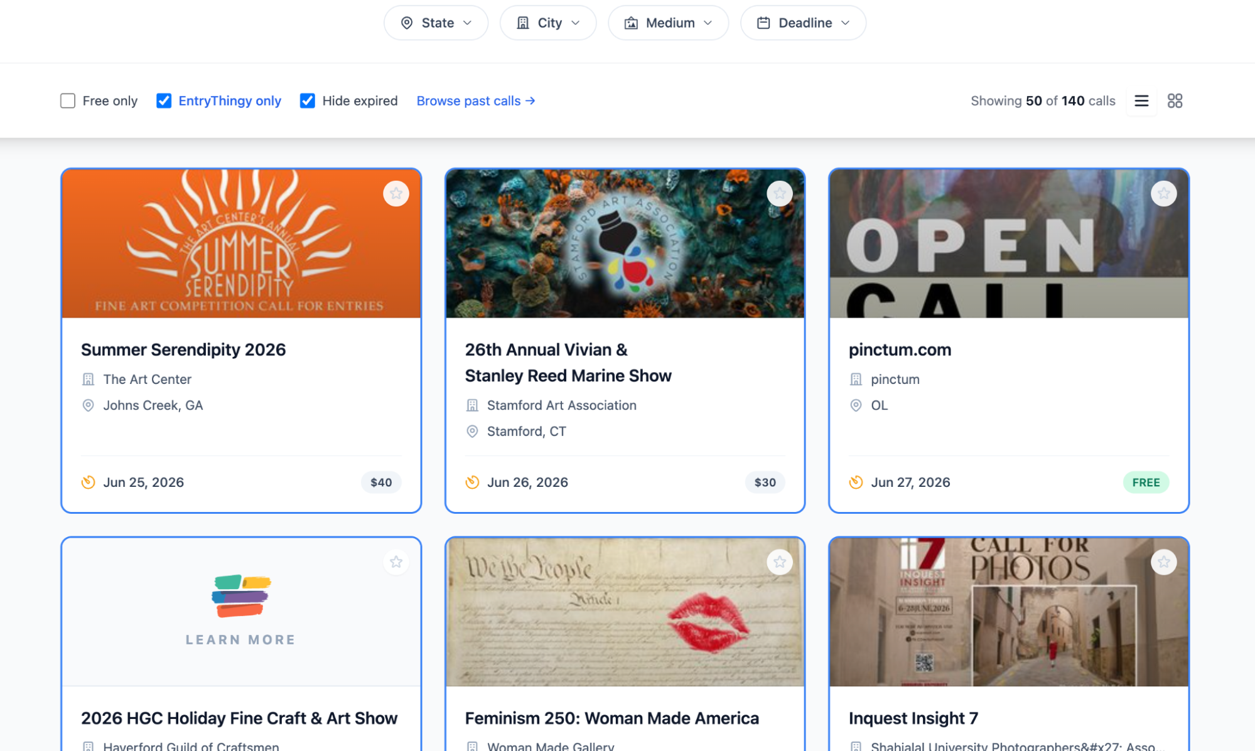The width and height of the screenshot is (1255, 751).
Task: Star the Inquest Insight 7 card
Action: tap(1164, 562)
